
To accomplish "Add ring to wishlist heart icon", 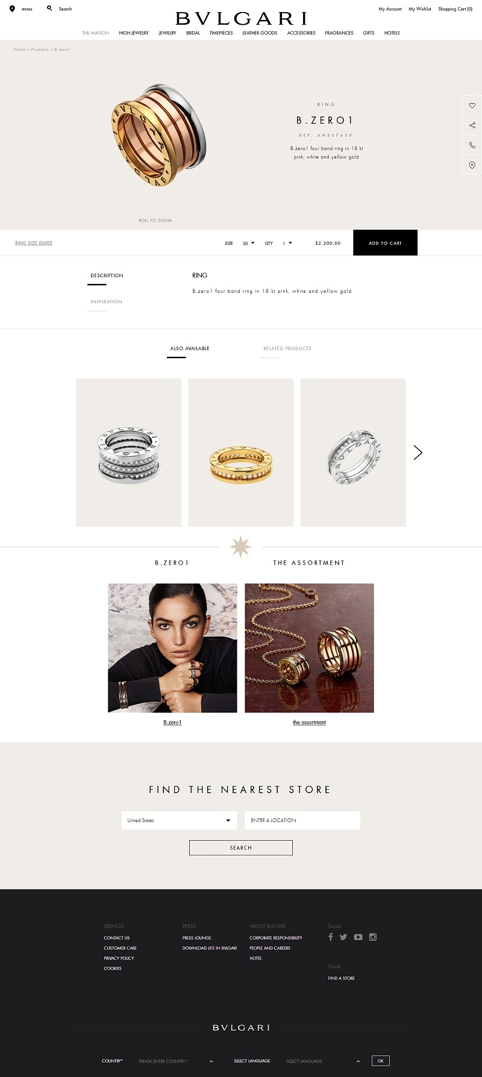I will coord(472,105).
